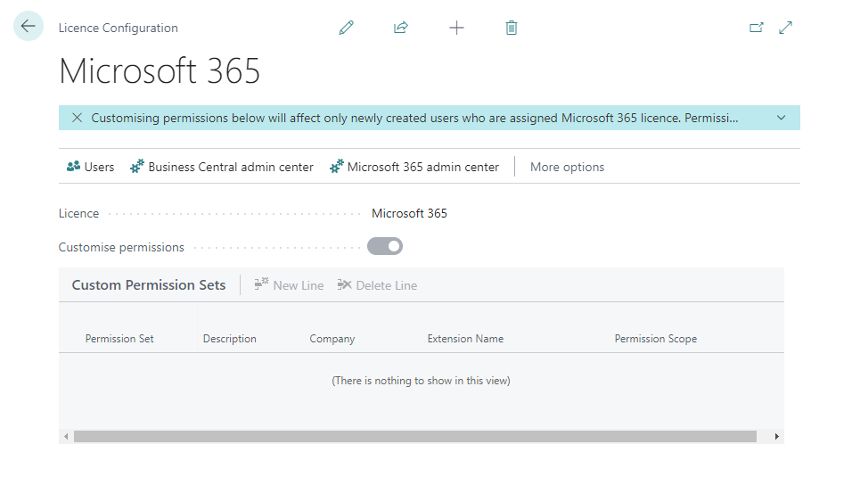Sort by Permission Scope column header
This screenshot has height=477, width=852.
(x=656, y=339)
